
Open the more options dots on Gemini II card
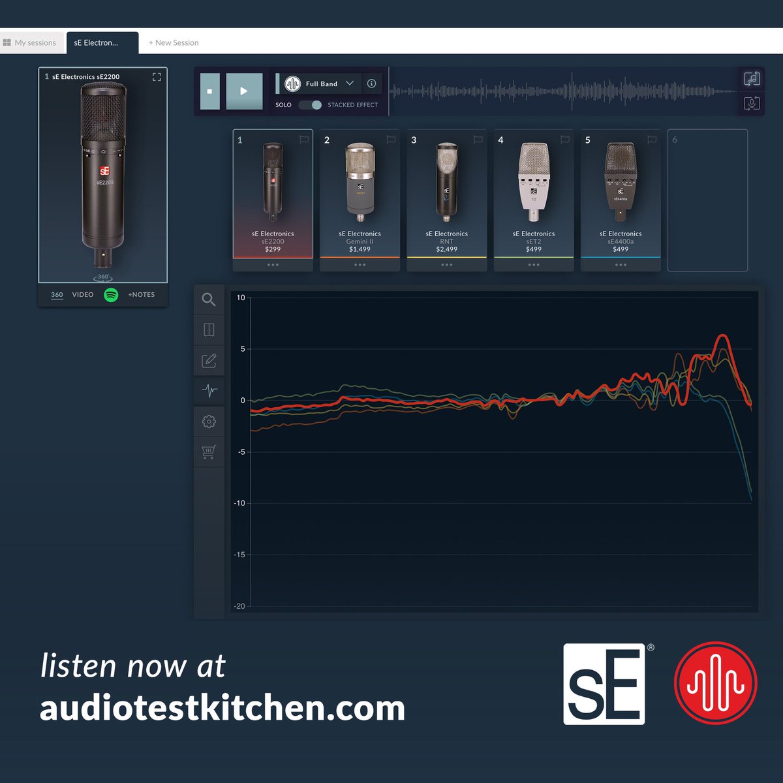tap(360, 265)
